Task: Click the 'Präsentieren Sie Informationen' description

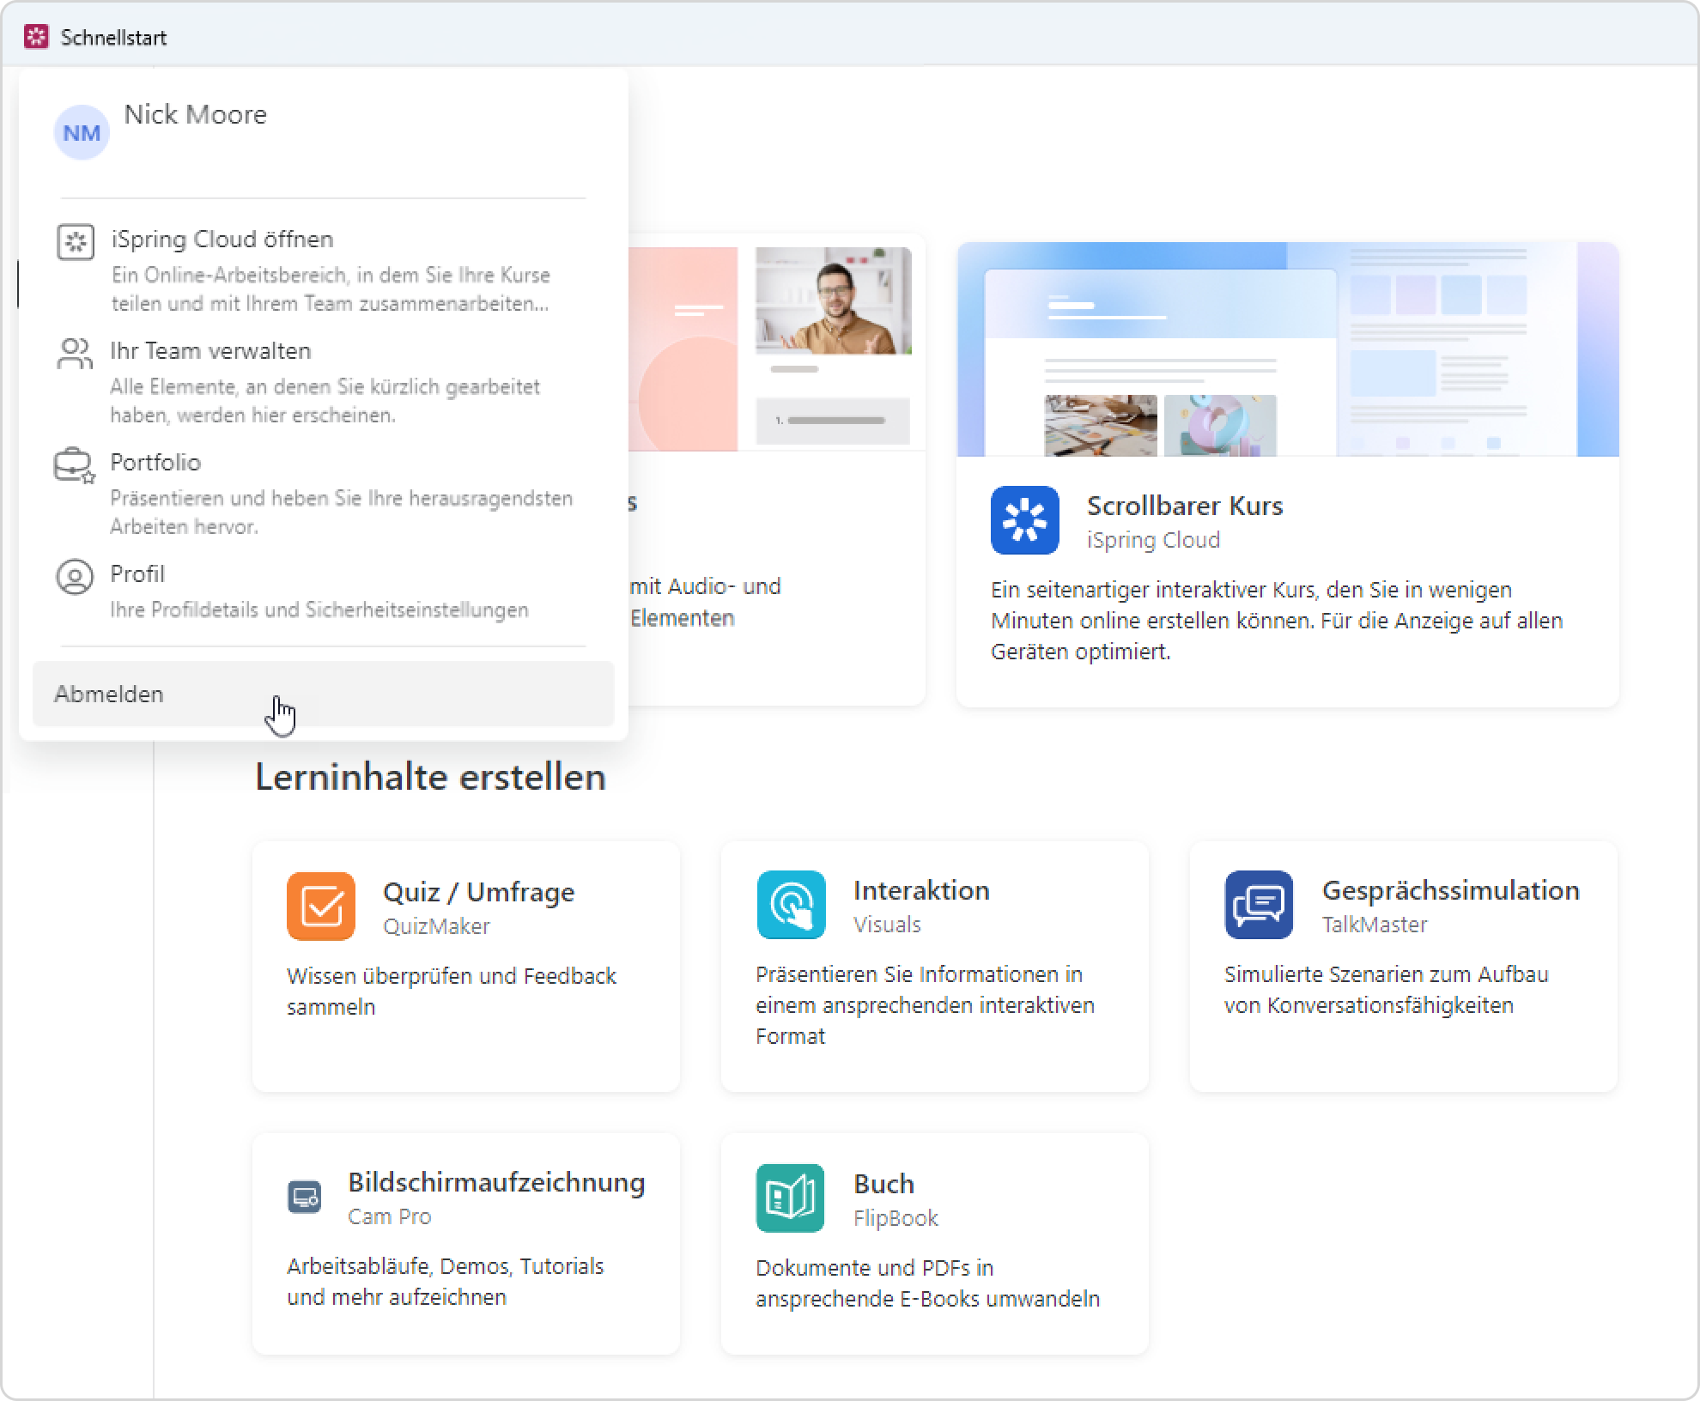Action: [925, 1004]
